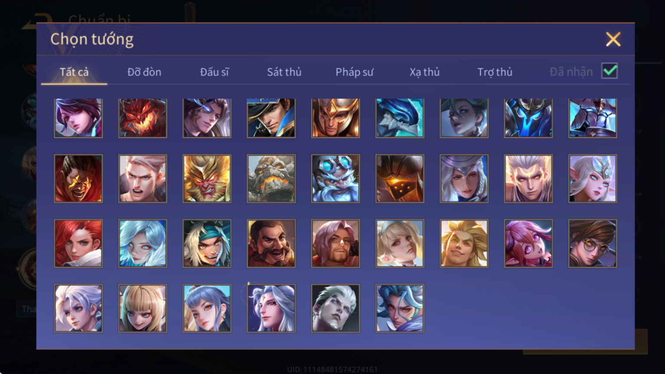This screenshot has height=374, width=665.
Task: Open the Sát thủ tab
Action: click(284, 72)
